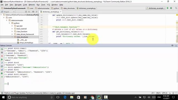Open Microsoft Edge from the taskbar

pos(65,97)
